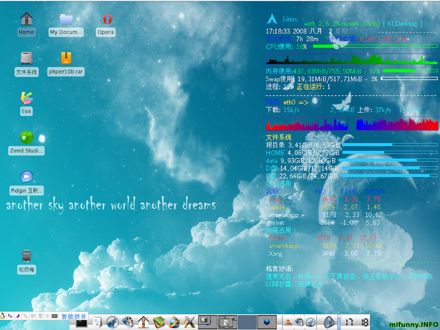Click the film reel system tray icon
This screenshot has height=330, width=440.
299,322
